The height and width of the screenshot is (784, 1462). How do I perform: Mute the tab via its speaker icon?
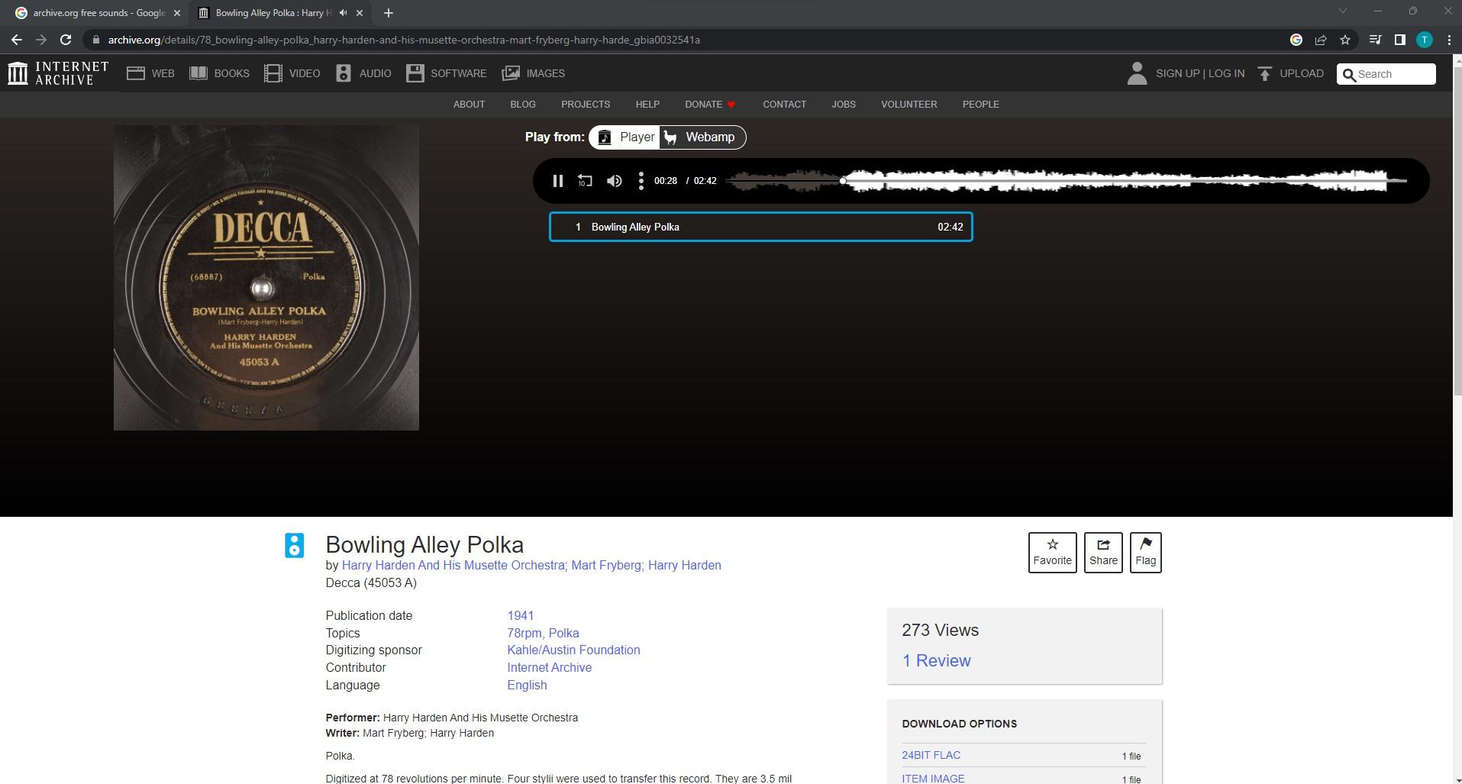[343, 13]
